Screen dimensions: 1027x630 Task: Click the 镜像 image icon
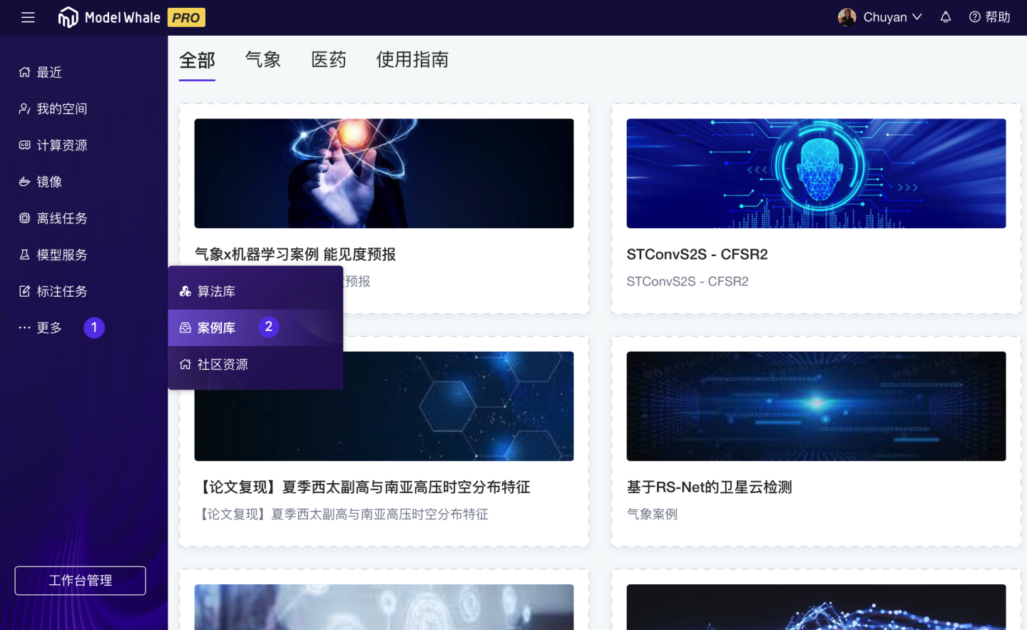coord(24,181)
